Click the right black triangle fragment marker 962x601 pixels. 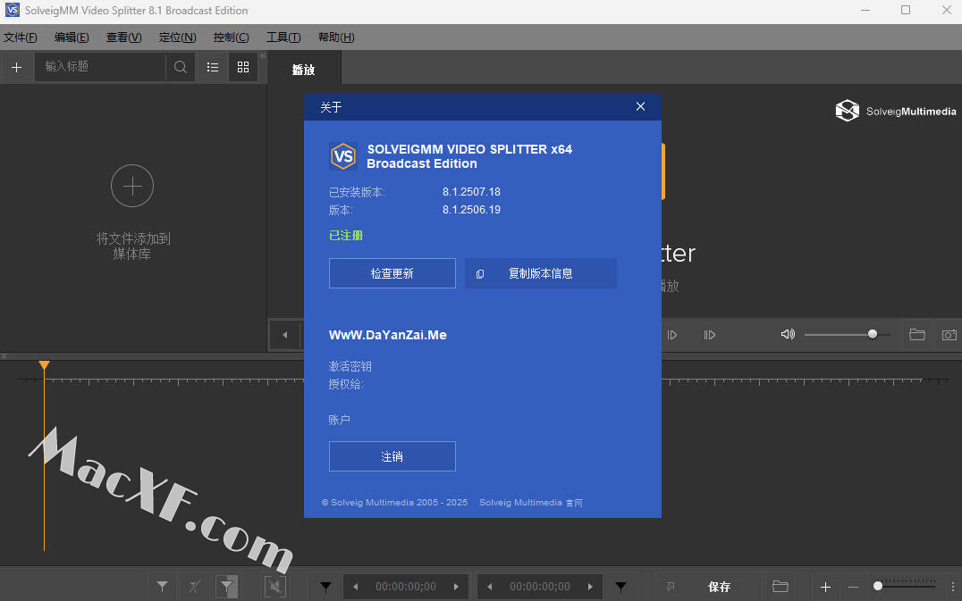point(620,587)
